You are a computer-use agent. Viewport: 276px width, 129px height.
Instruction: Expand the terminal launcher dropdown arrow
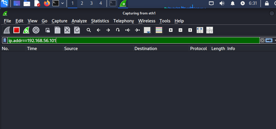tap(63, 3)
